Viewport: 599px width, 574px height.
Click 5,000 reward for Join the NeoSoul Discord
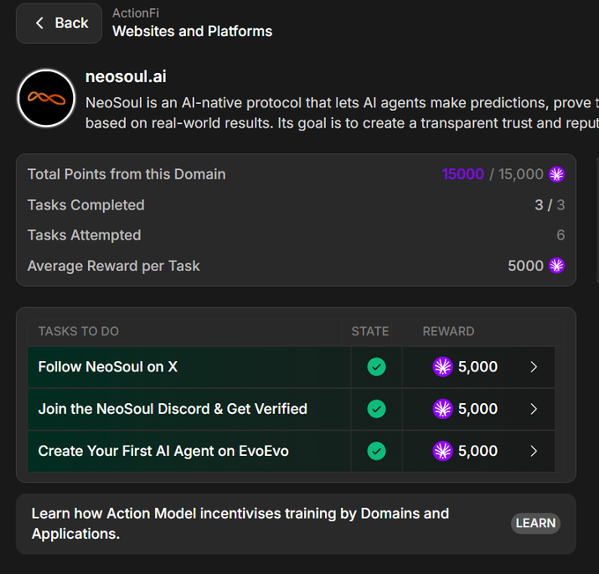tap(477, 409)
